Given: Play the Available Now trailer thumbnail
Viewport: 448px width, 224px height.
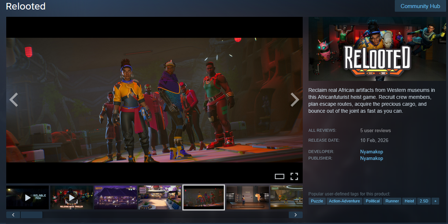Looking at the screenshot, I should [28, 198].
